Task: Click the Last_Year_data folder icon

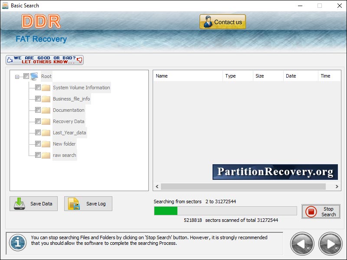Action: tap(46, 132)
